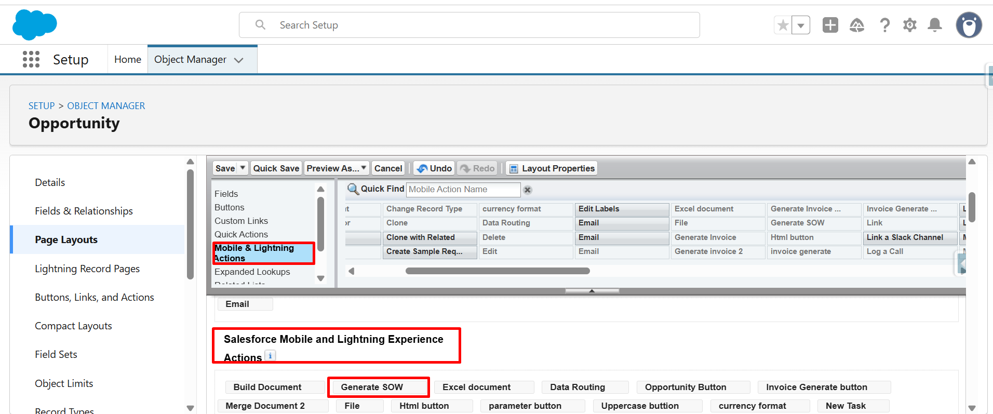Open the Save button dropdown arrow
This screenshot has height=414, width=993.
(243, 168)
